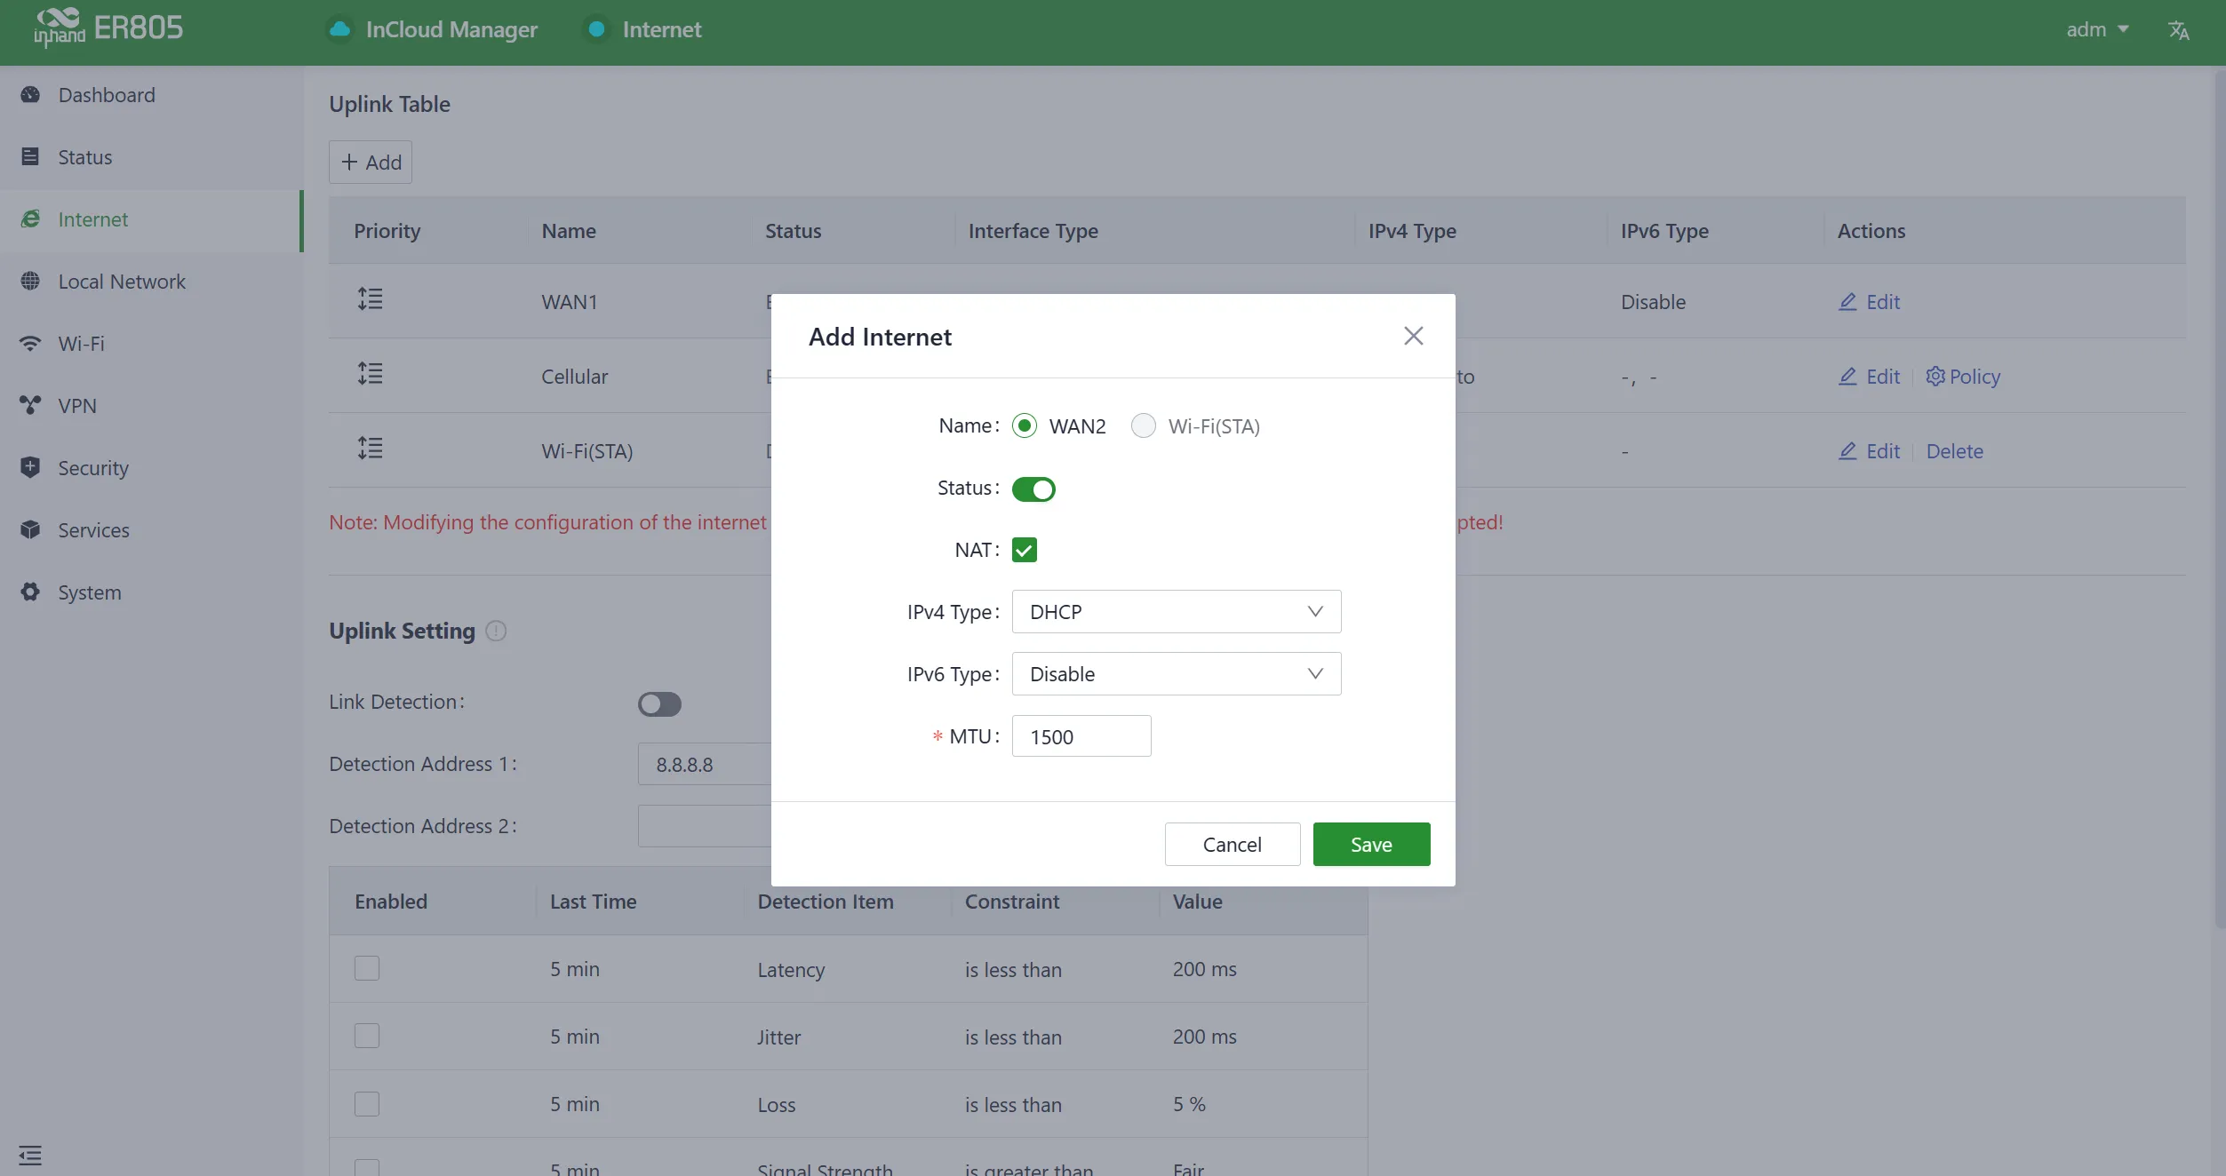Screen dimensions: 2226x1176
Task: Click the Wi-Fi(STA) row priority sort icon
Action: (x=370, y=449)
